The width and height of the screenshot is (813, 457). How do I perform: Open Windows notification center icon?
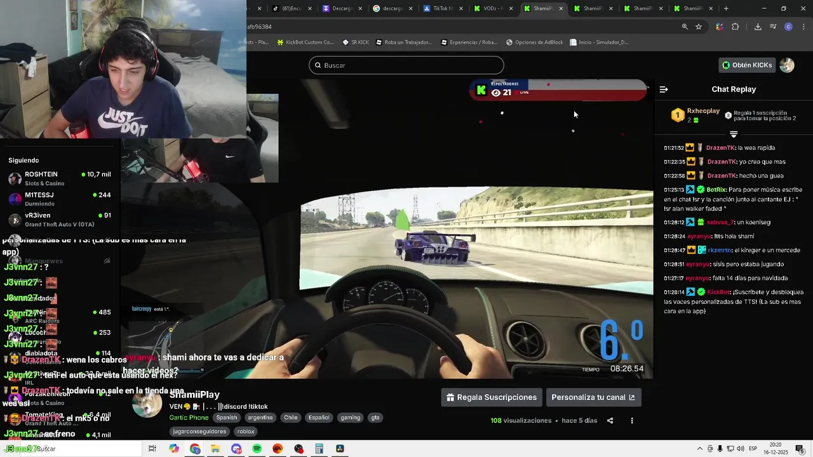[x=800, y=449]
